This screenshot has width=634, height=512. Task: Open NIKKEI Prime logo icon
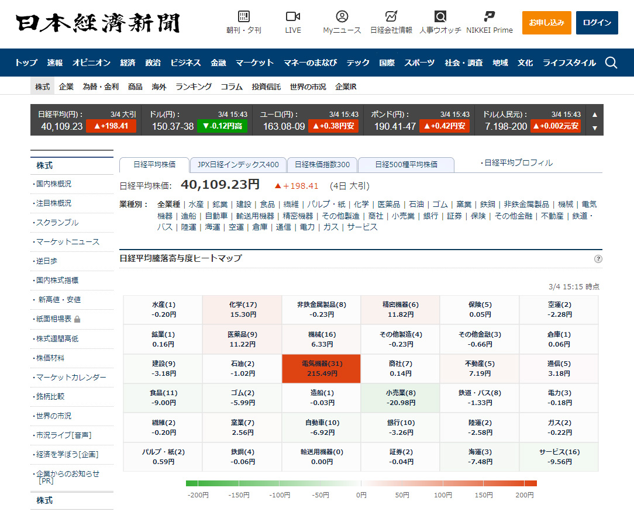click(490, 16)
